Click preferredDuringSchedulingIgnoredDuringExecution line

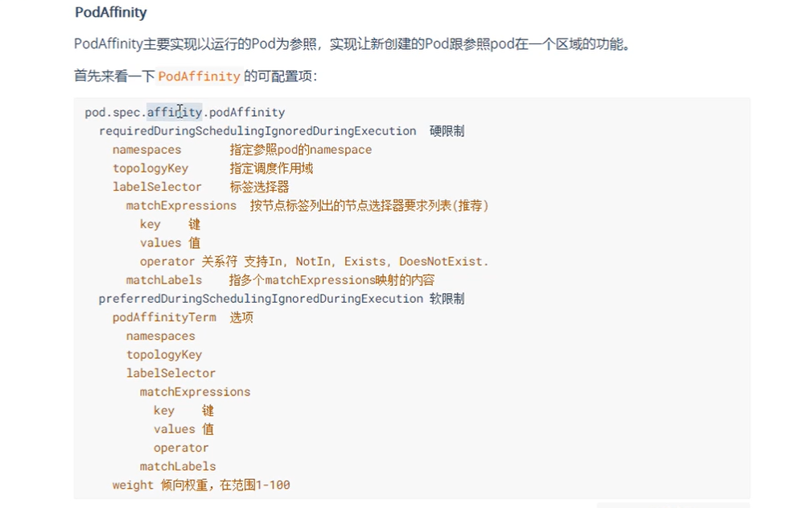261,299
